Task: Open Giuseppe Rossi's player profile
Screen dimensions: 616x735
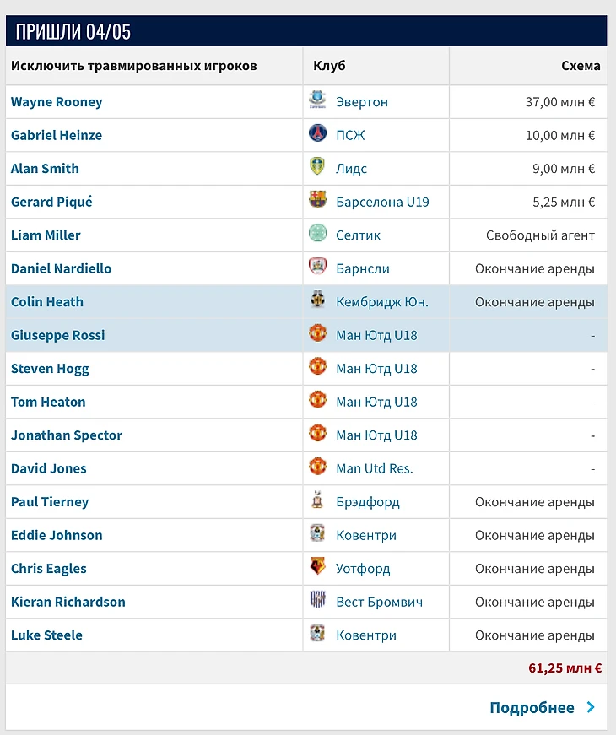Action: [58, 335]
